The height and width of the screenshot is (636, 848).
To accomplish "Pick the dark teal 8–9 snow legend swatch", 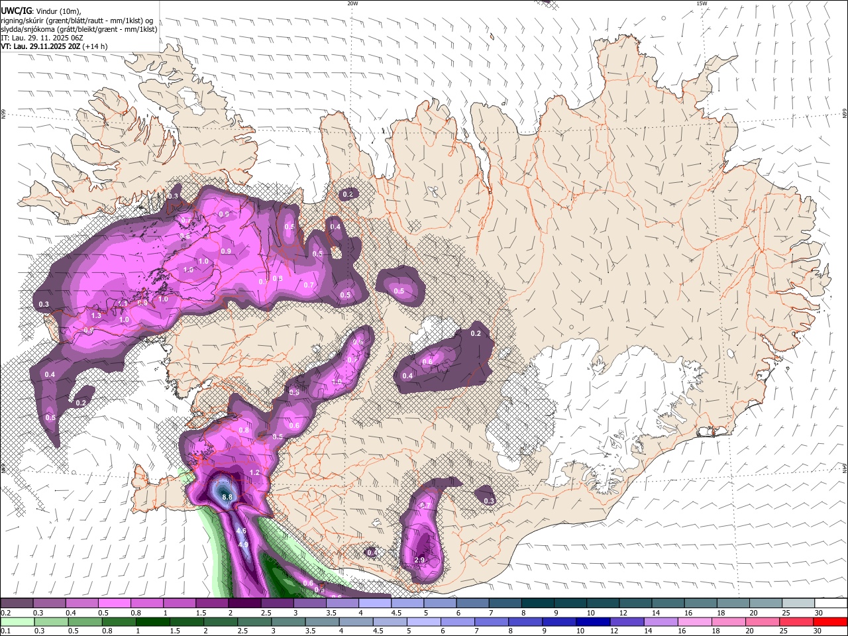I will click(538, 604).
